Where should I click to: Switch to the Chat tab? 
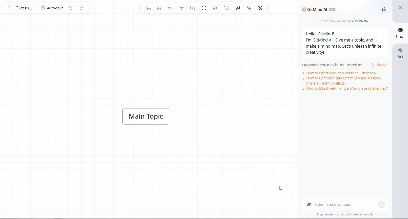tap(400, 33)
